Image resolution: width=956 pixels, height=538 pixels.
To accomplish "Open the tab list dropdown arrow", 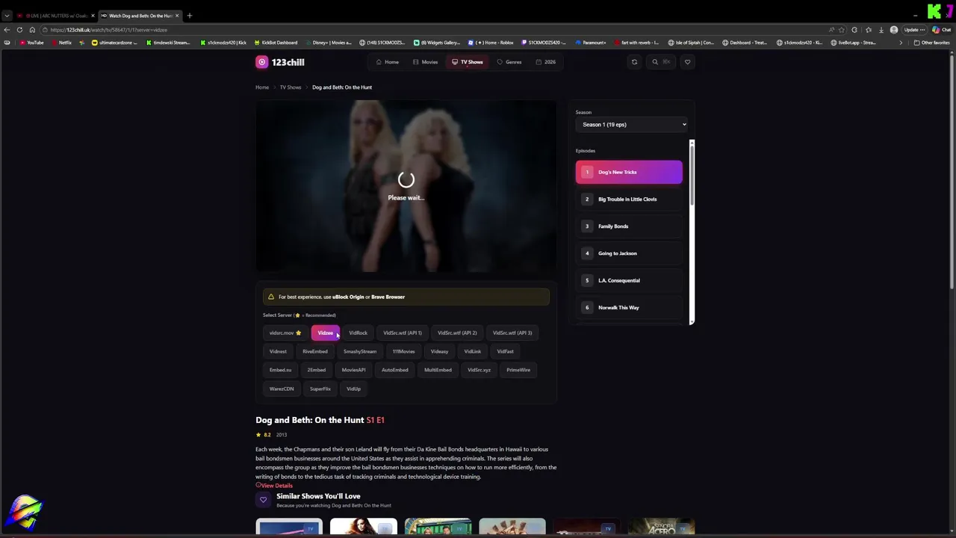I will click(x=7, y=16).
